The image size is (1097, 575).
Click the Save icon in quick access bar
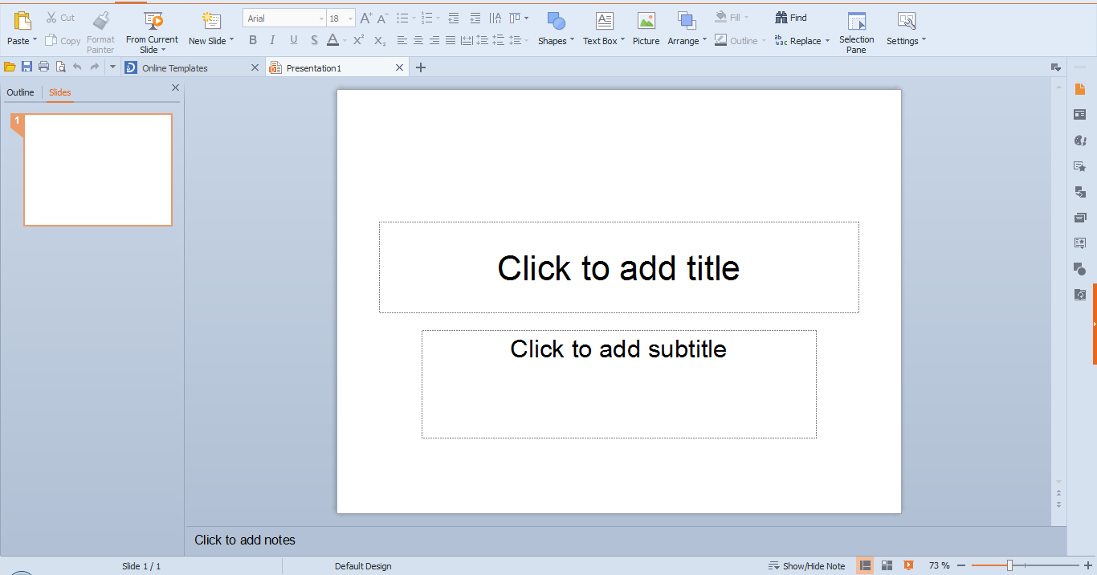tap(27, 67)
